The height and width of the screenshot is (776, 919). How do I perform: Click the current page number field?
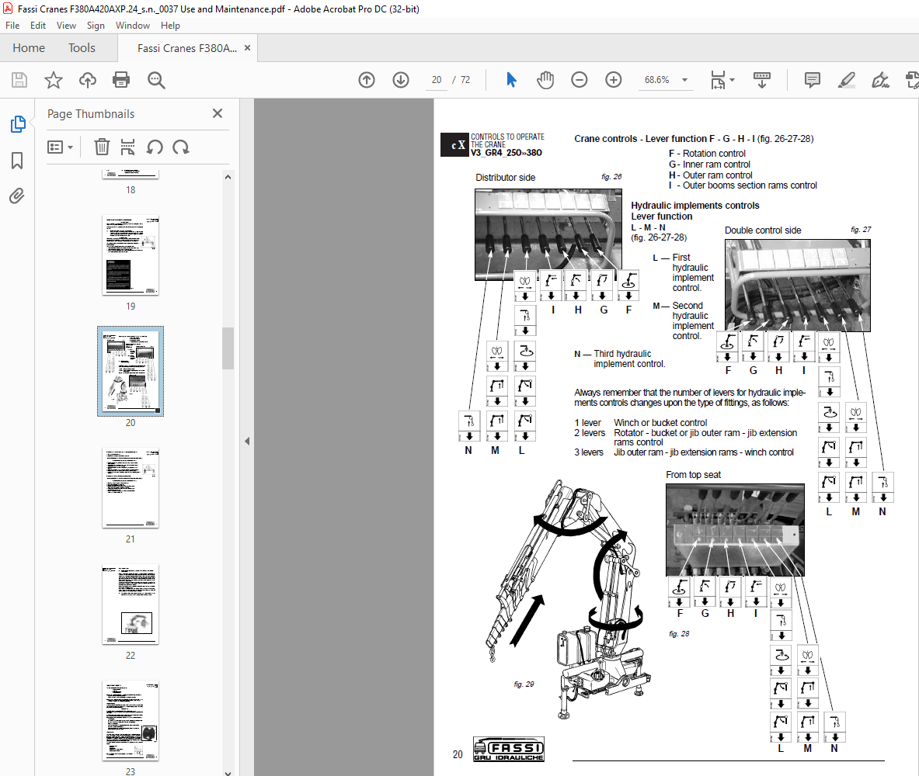pos(437,80)
